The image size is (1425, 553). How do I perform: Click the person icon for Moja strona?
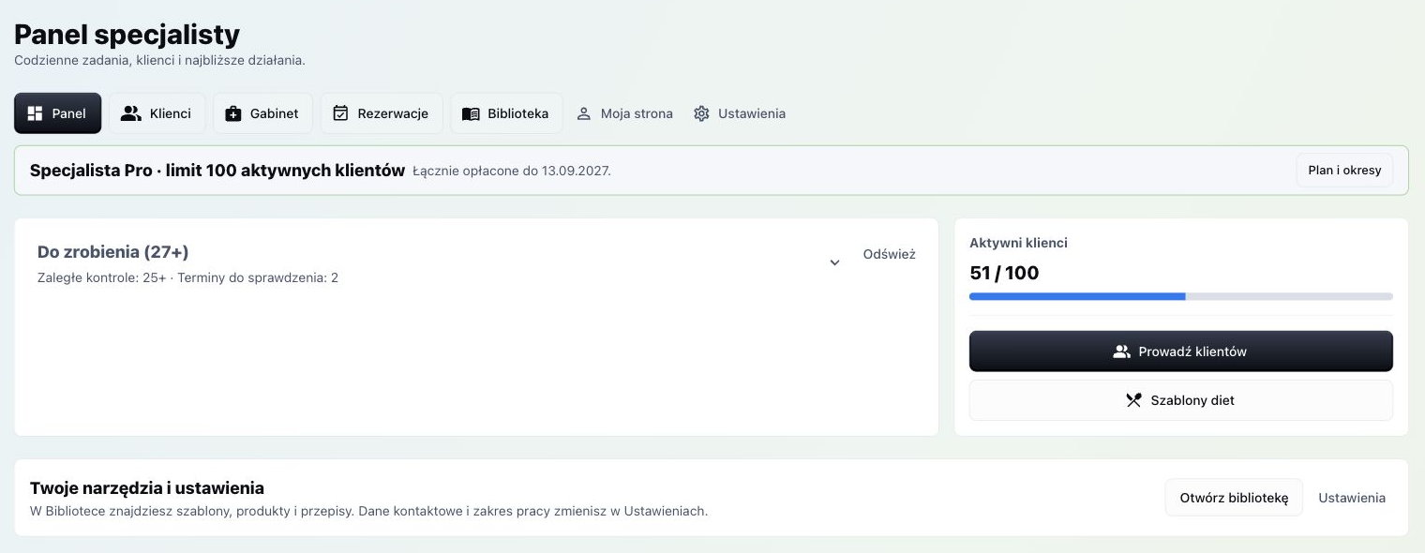click(583, 113)
